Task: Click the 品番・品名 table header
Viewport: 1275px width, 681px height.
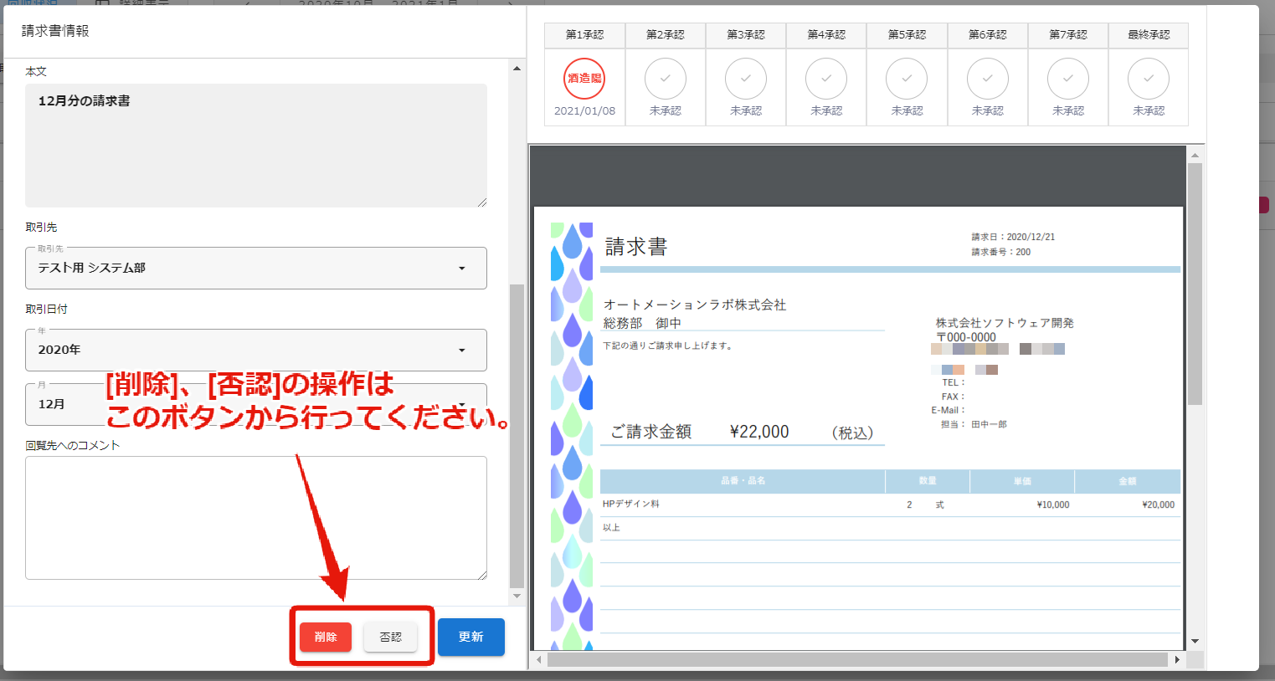Action: (743, 481)
